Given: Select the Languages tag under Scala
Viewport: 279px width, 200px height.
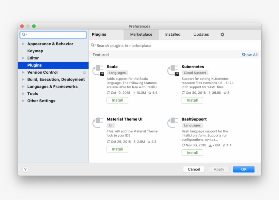Looking at the screenshot, I should click(117, 73).
